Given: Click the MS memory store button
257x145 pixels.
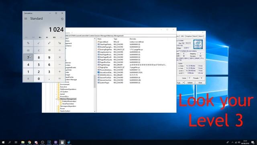Looking at the screenshot, I should point(54,37).
